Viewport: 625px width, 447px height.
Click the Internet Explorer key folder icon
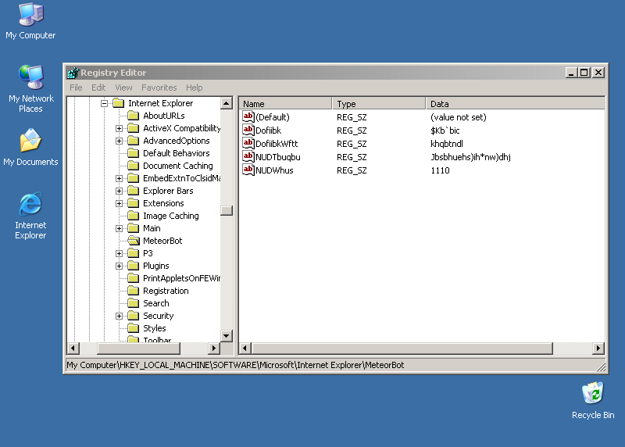[119, 103]
